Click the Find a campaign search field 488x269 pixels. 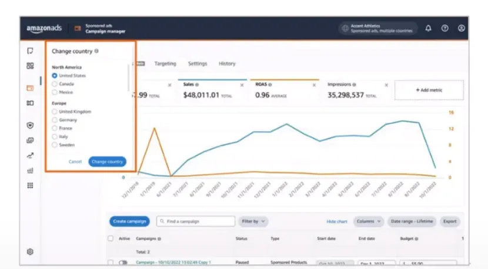[x=196, y=221]
